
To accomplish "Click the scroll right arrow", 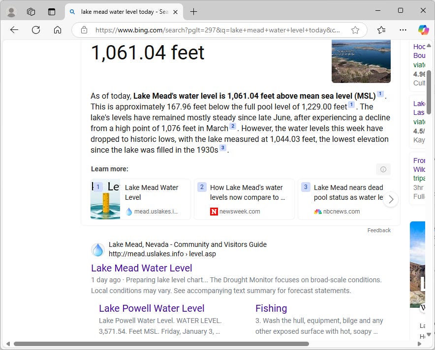I will [x=419, y=344].
